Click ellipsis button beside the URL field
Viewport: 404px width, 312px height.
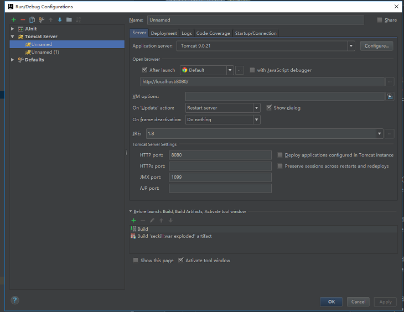click(390, 82)
